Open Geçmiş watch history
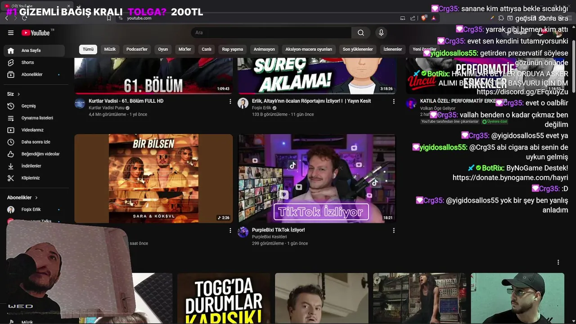Screen dimensions: 576x324 point(35,106)
